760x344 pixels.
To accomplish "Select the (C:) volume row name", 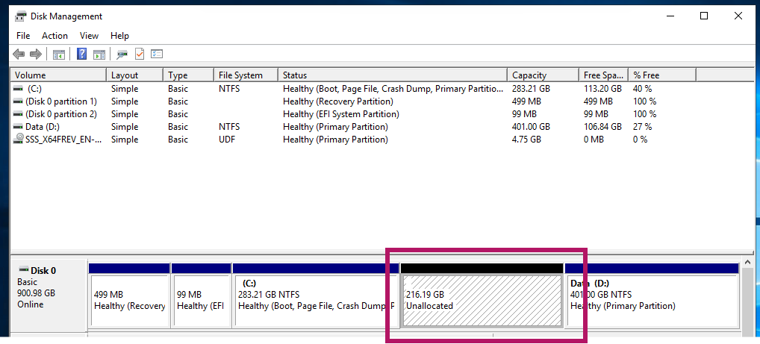I will point(35,89).
